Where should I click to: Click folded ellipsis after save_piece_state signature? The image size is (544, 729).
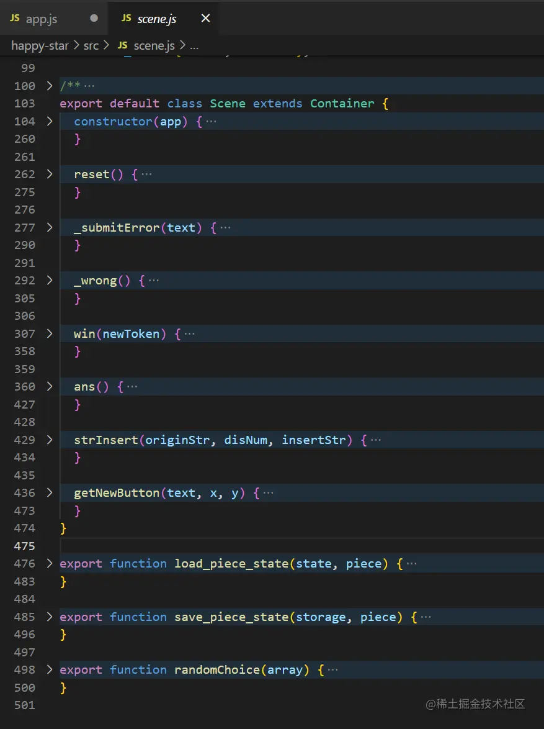[426, 617]
